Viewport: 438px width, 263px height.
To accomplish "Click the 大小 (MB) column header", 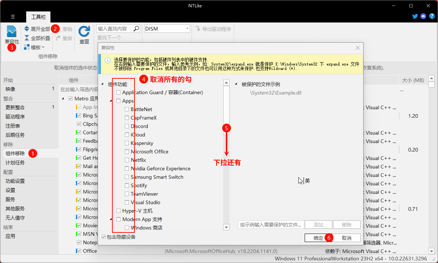I will (413, 80).
